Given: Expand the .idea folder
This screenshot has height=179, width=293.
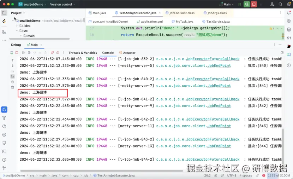Looking at the screenshot, I should click(17, 26).
